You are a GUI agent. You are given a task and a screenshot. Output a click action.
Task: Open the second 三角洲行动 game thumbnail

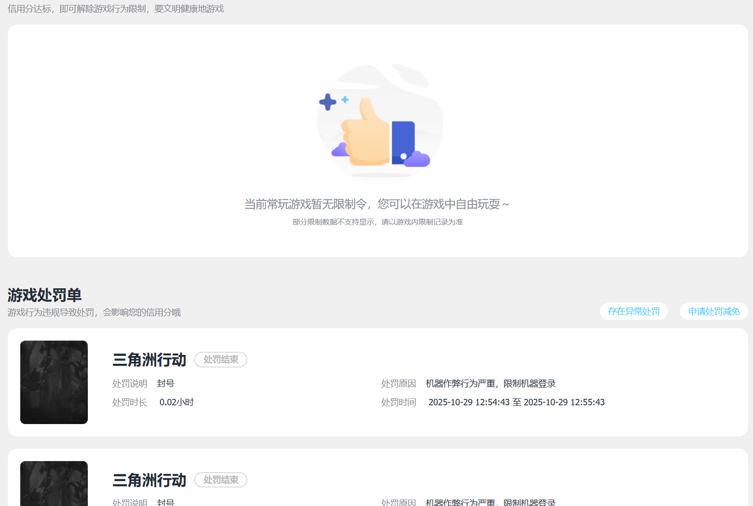coord(54,483)
